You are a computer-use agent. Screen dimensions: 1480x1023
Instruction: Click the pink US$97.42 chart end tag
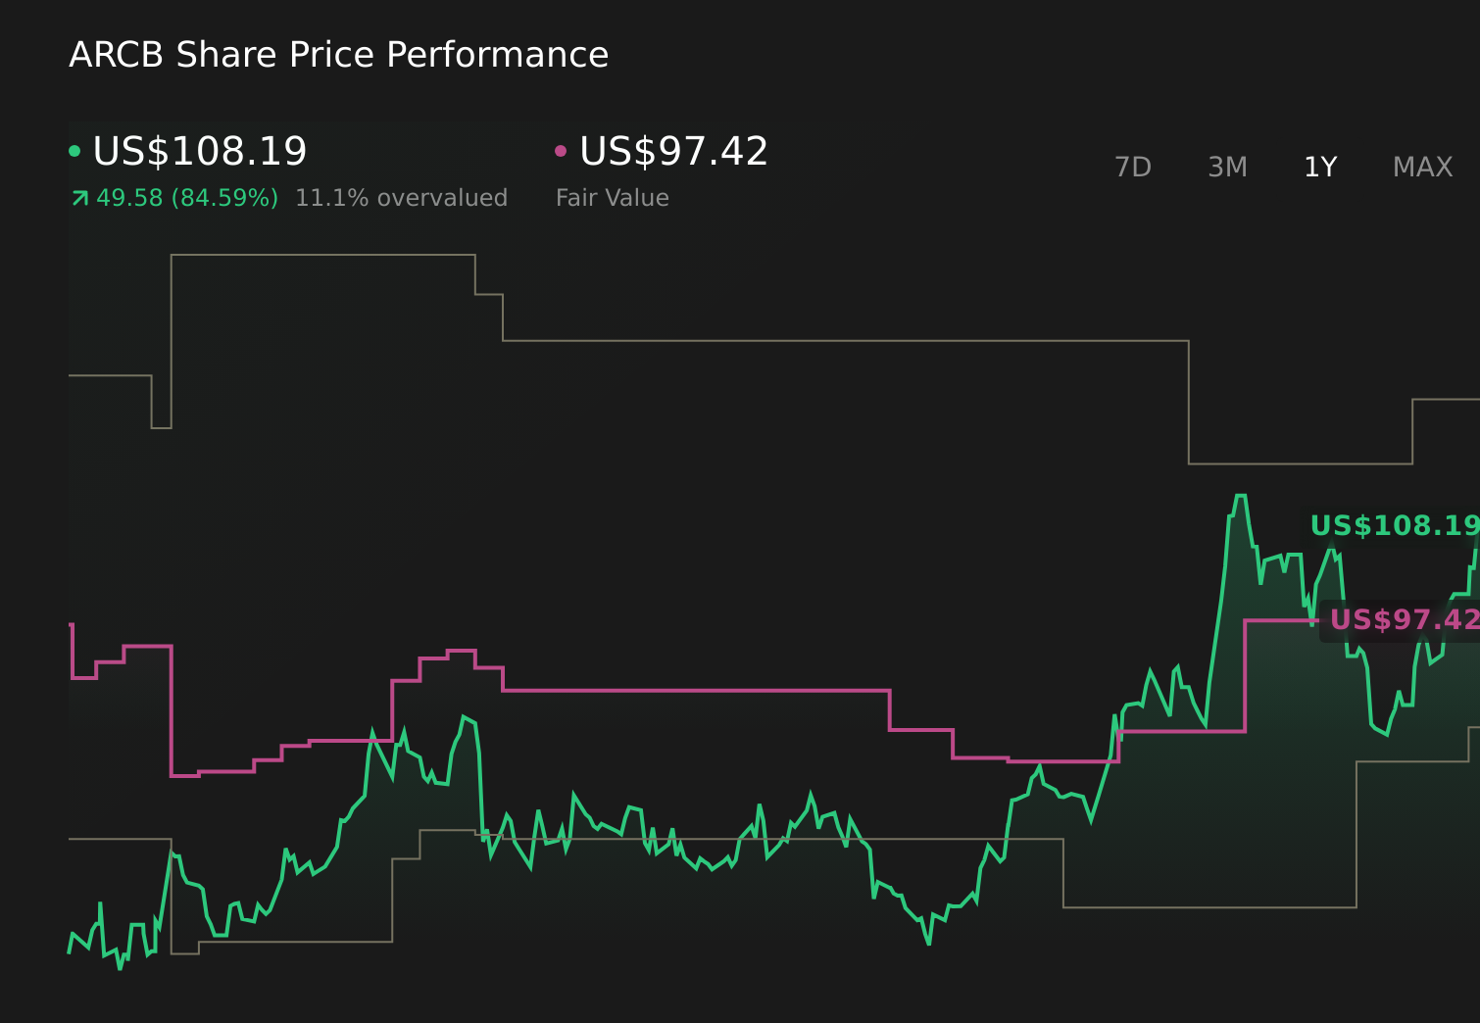point(1402,620)
